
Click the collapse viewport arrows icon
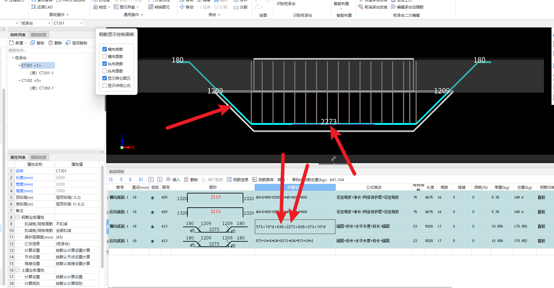coord(333,159)
